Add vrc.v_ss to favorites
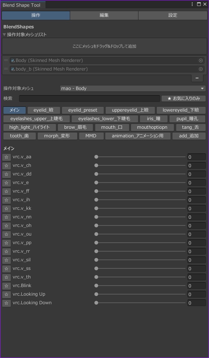Screen dimensions: 209x358 tap(6, 269)
